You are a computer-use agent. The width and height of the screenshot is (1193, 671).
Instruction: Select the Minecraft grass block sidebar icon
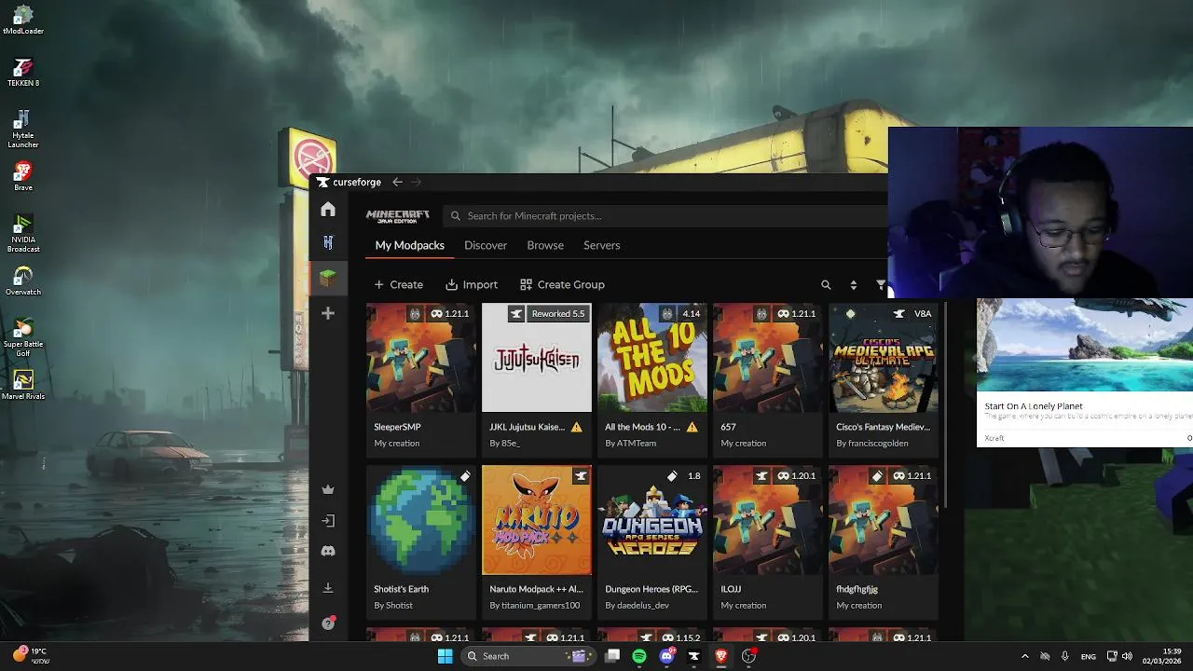point(327,278)
